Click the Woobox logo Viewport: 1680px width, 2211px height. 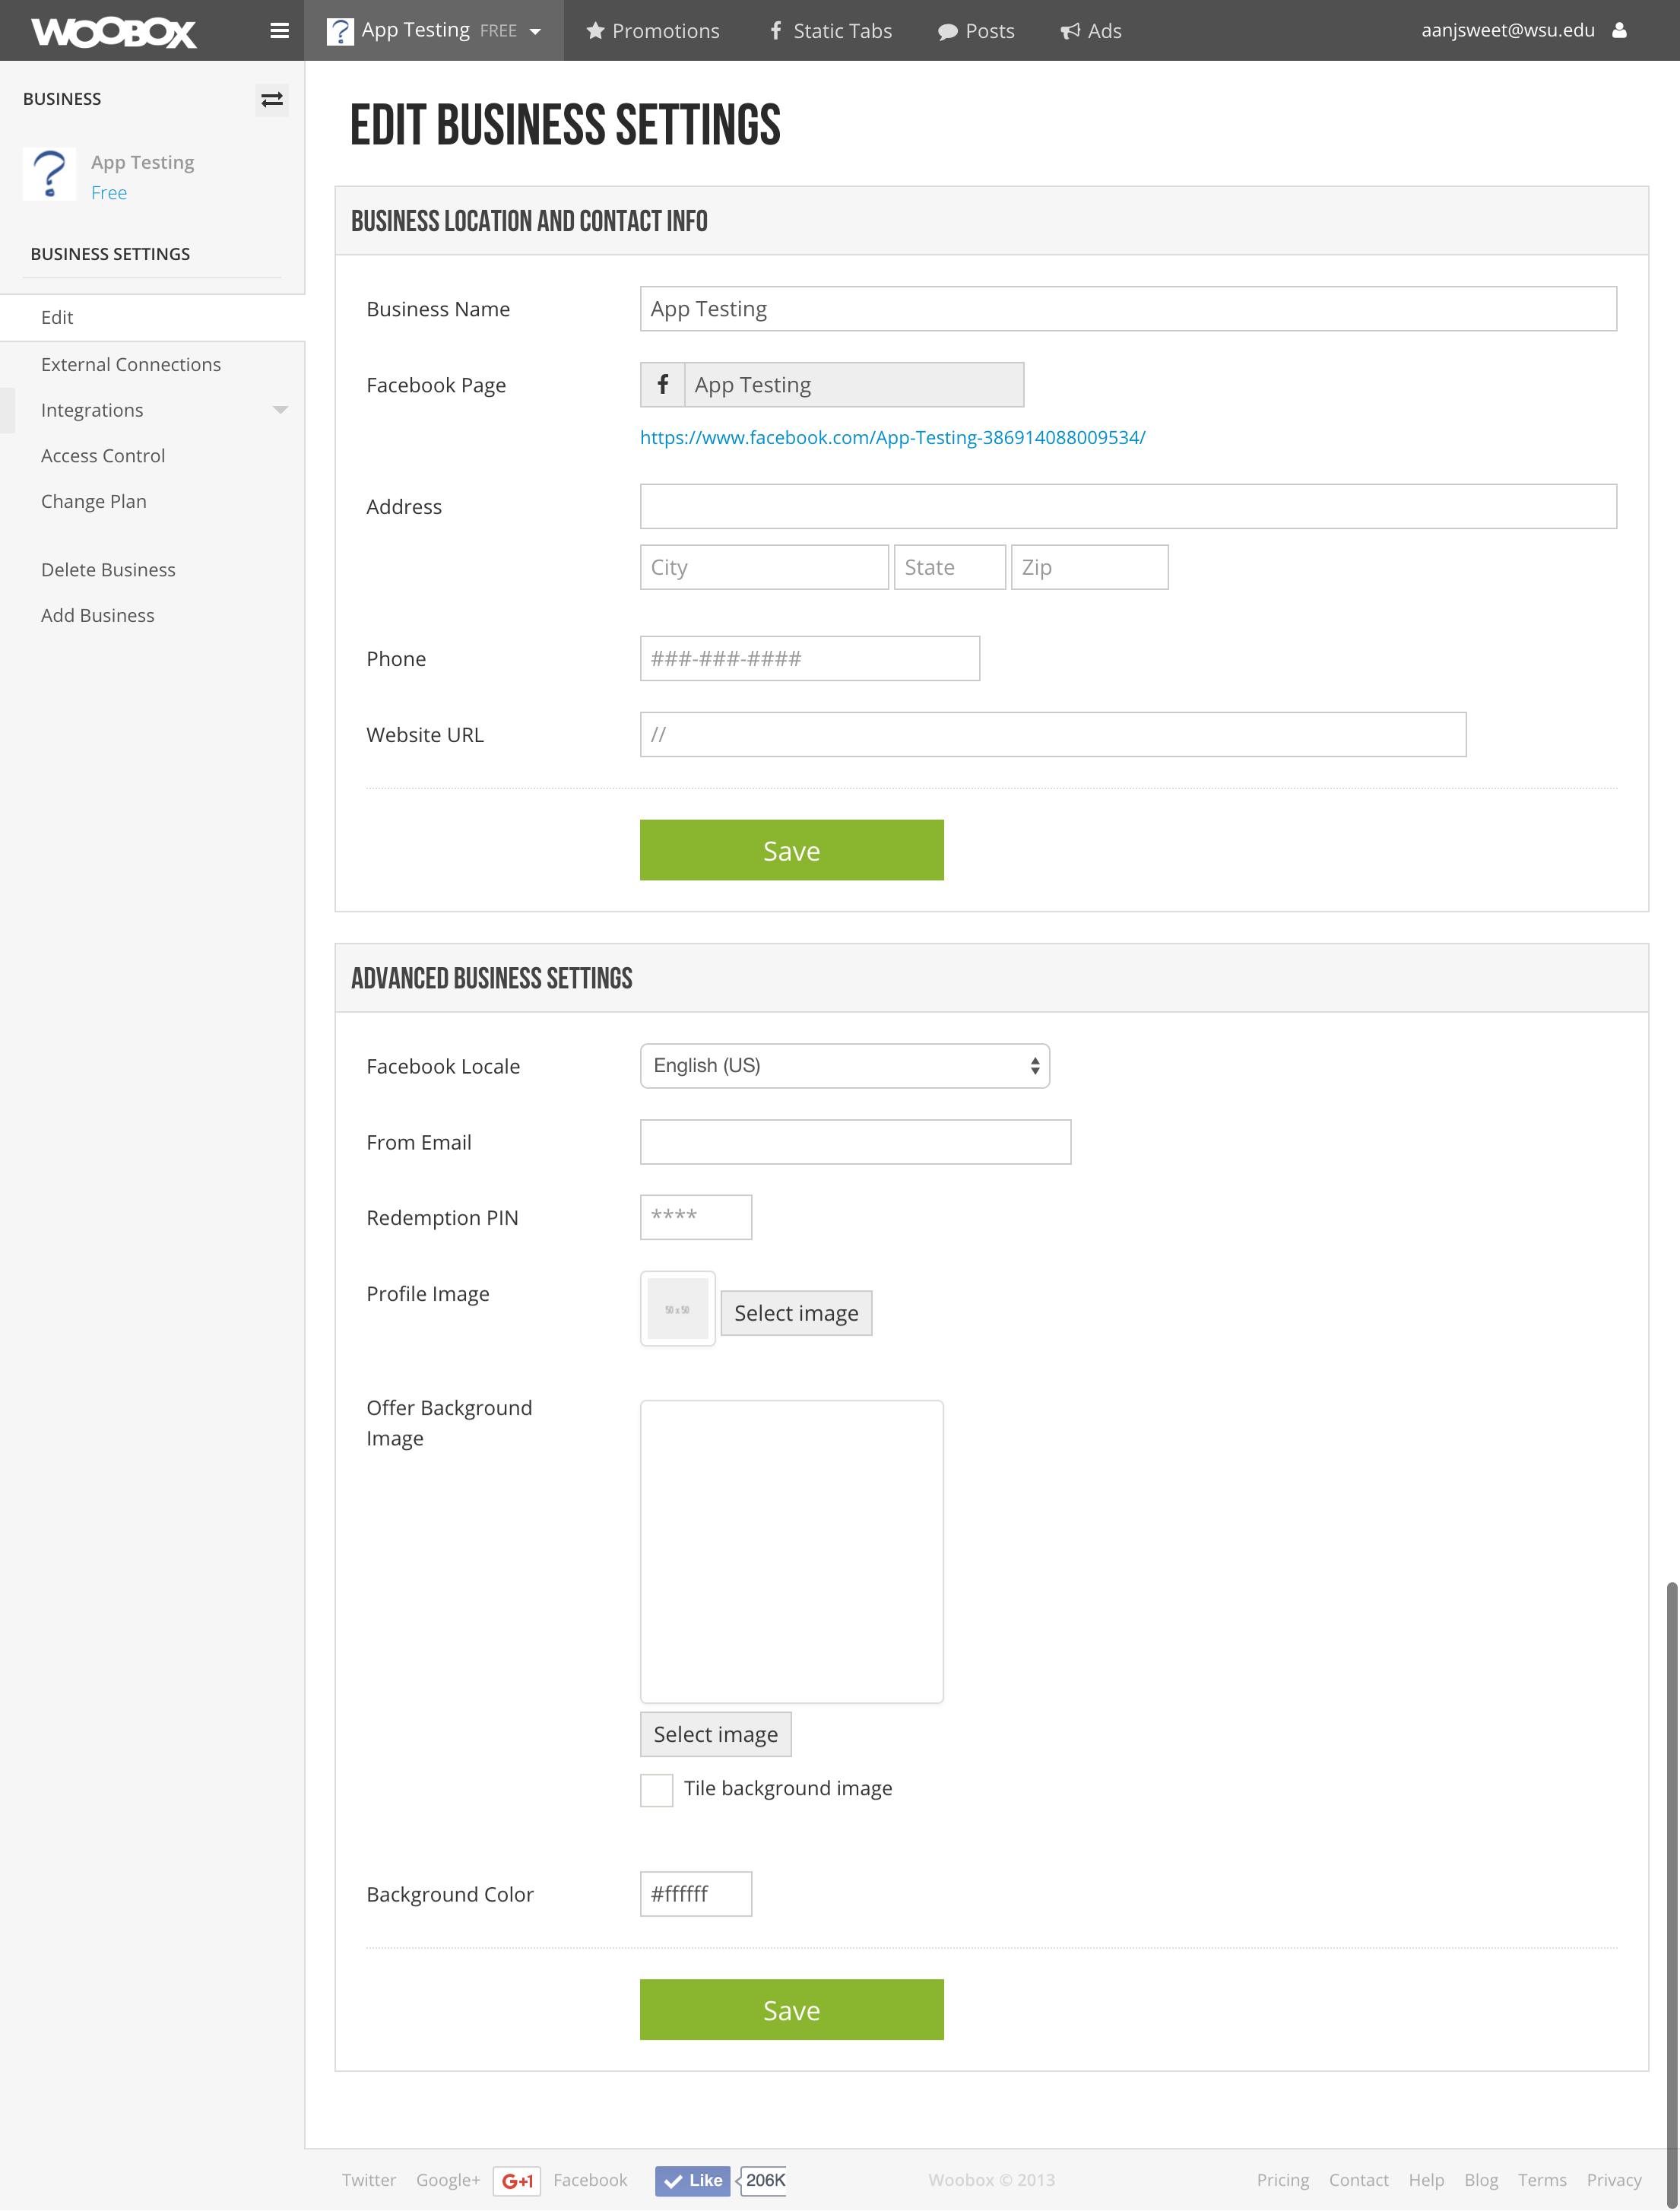(113, 32)
